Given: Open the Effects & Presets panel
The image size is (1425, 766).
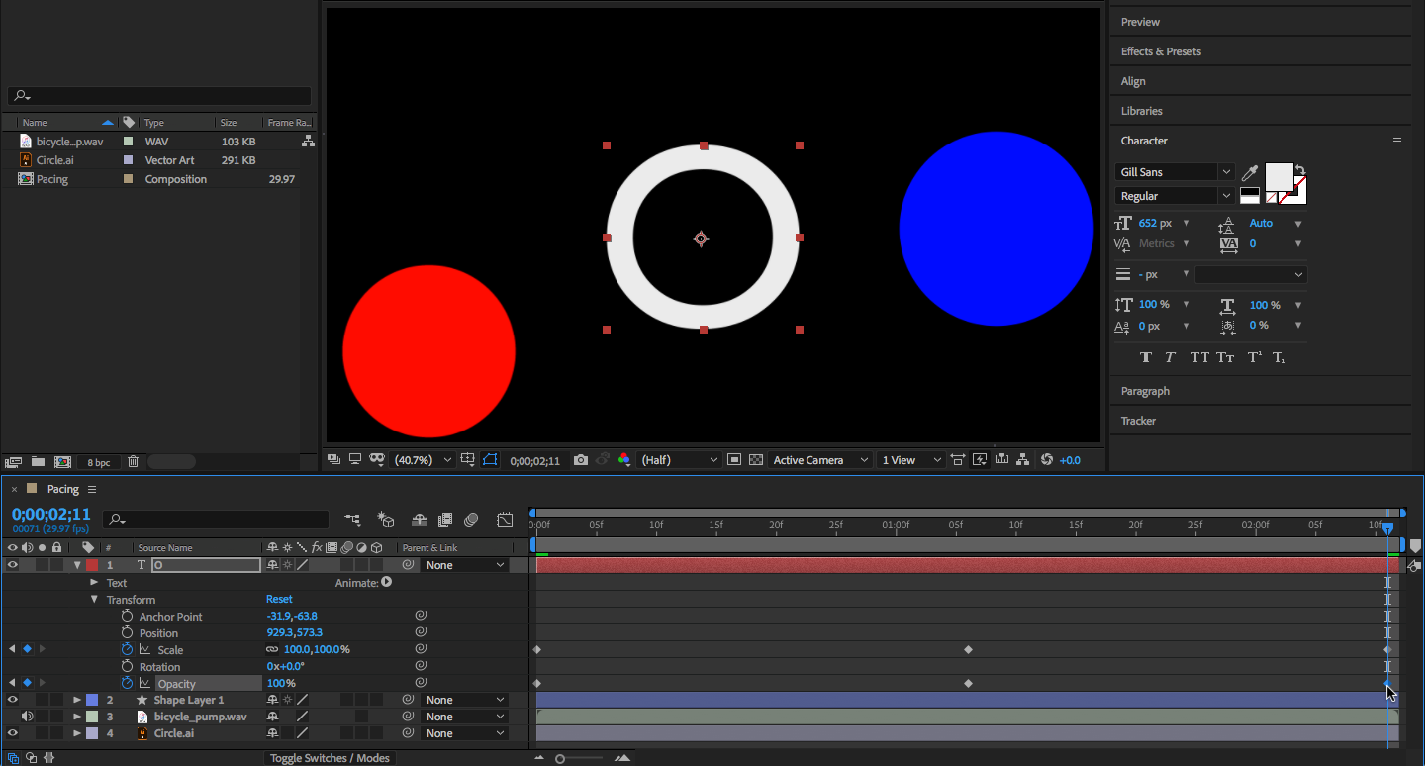Looking at the screenshot, I should pyautogui.click(x=1161, y=51).
